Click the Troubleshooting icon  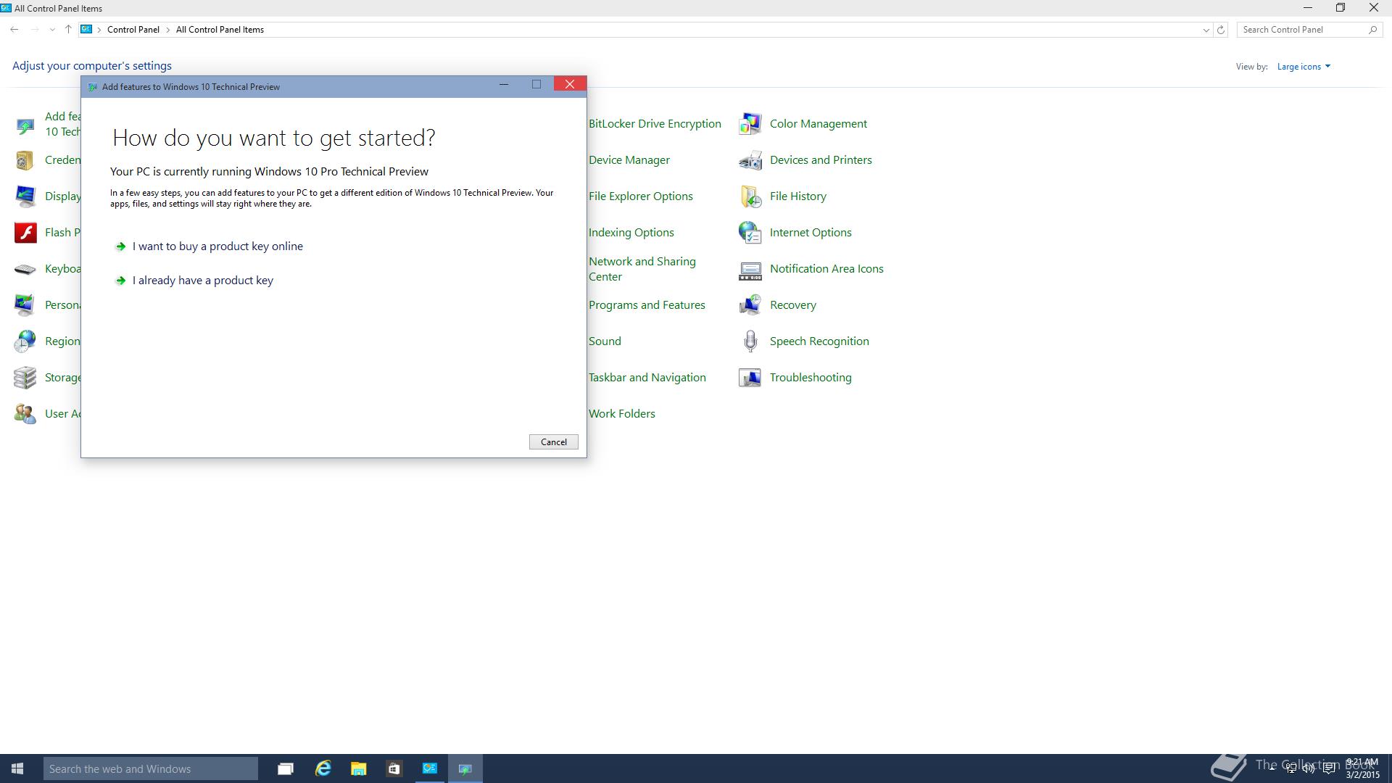(x=750, y=378)
